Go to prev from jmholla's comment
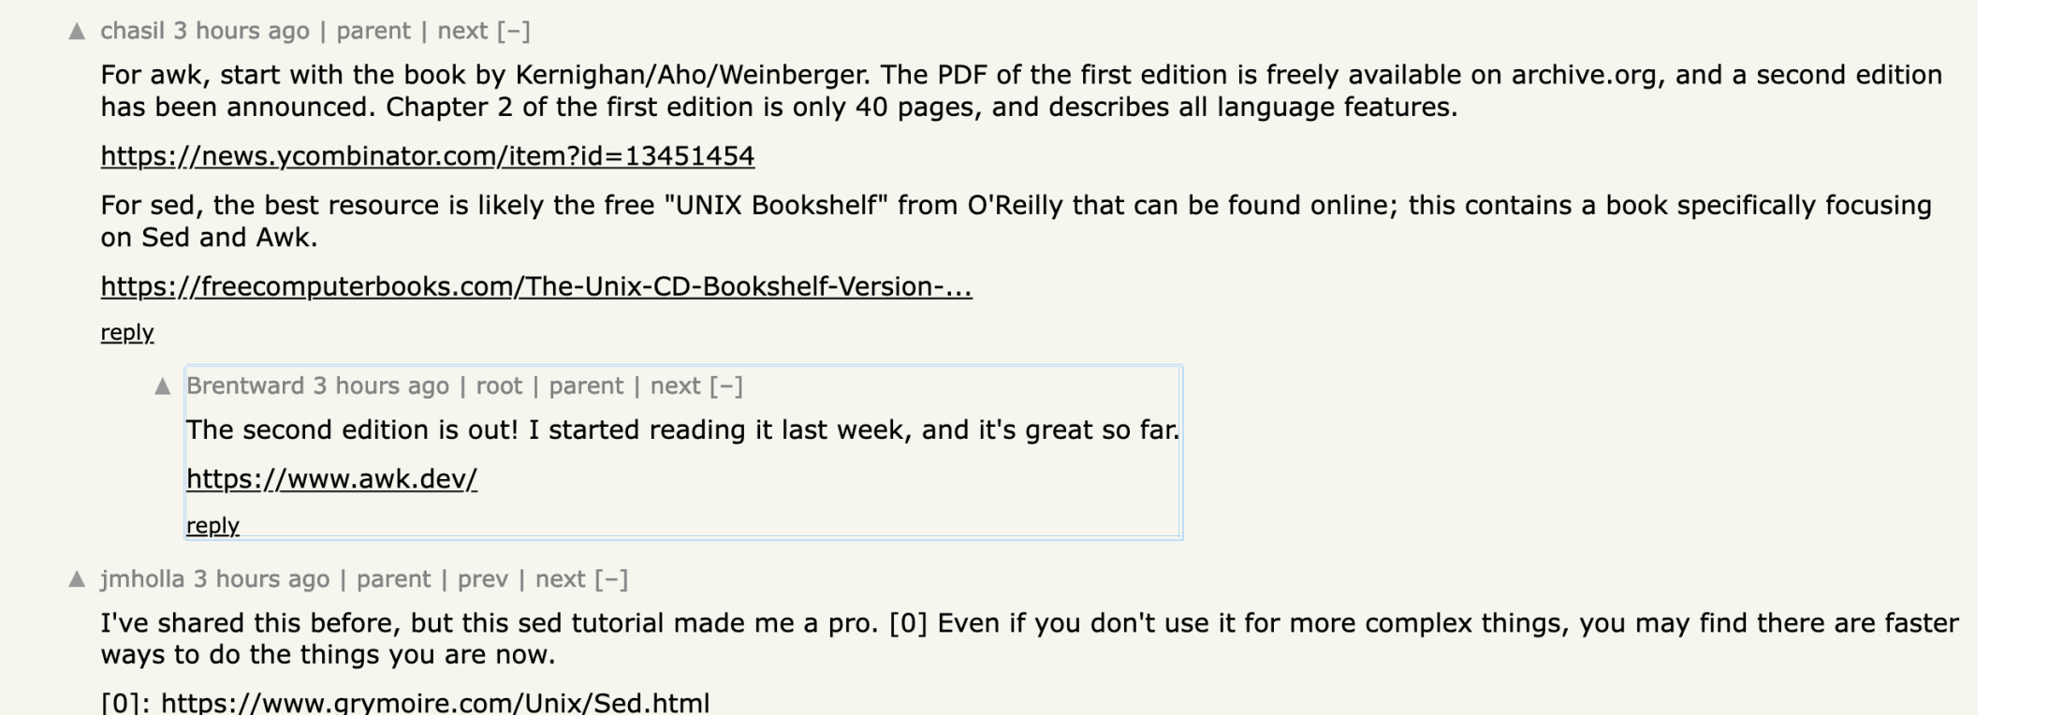Viewport: 2063px width, 715px height. [x=482, y=579]
